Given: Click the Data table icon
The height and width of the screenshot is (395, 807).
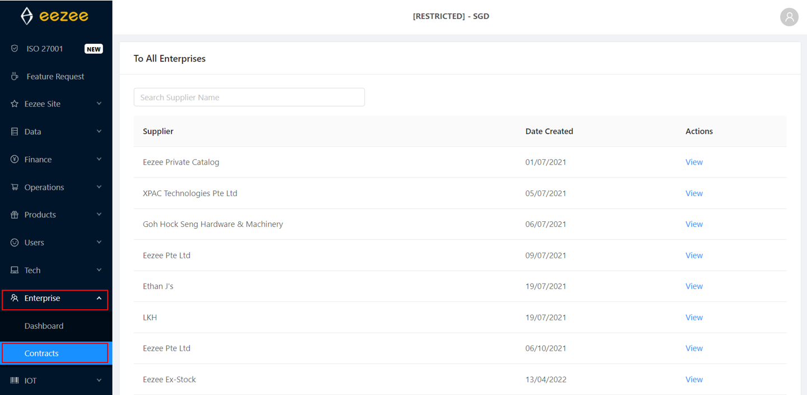Looking at the screenshot, I should [15, 132].
